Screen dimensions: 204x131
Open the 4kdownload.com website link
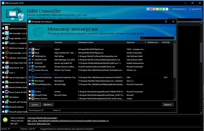tap(39, 124)
